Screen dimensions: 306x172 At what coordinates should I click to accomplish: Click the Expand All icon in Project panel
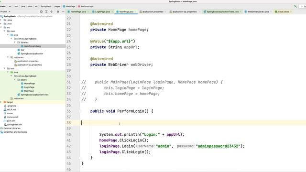click(46, 11)
